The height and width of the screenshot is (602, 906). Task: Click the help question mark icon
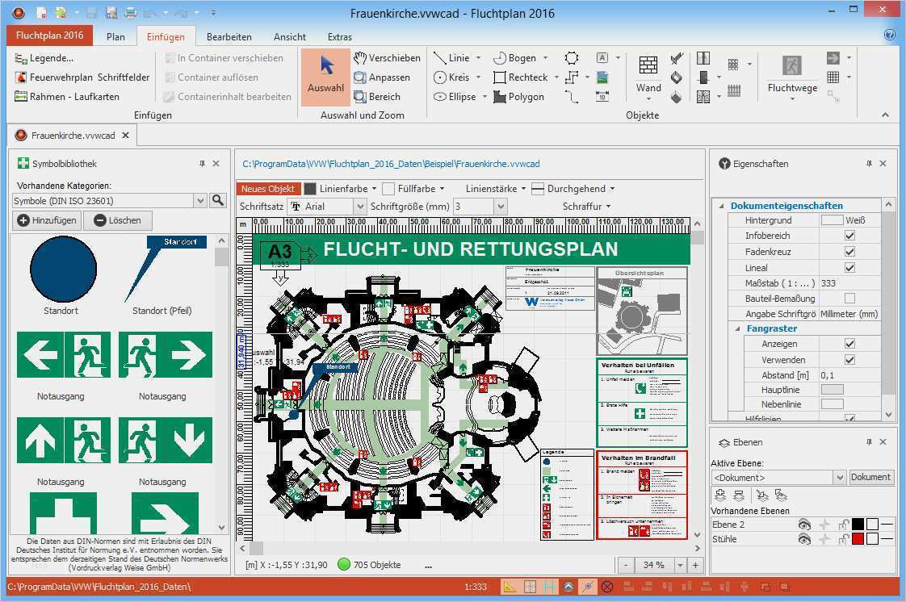890,35
